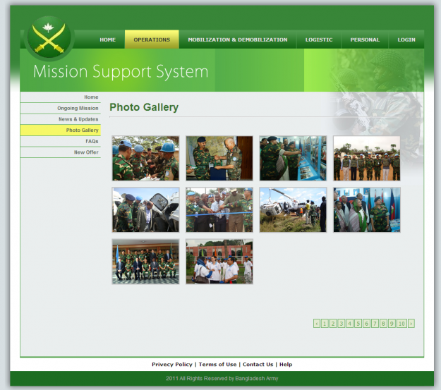Open Ongoing Mission in sidebar

[x=78, y=108]
